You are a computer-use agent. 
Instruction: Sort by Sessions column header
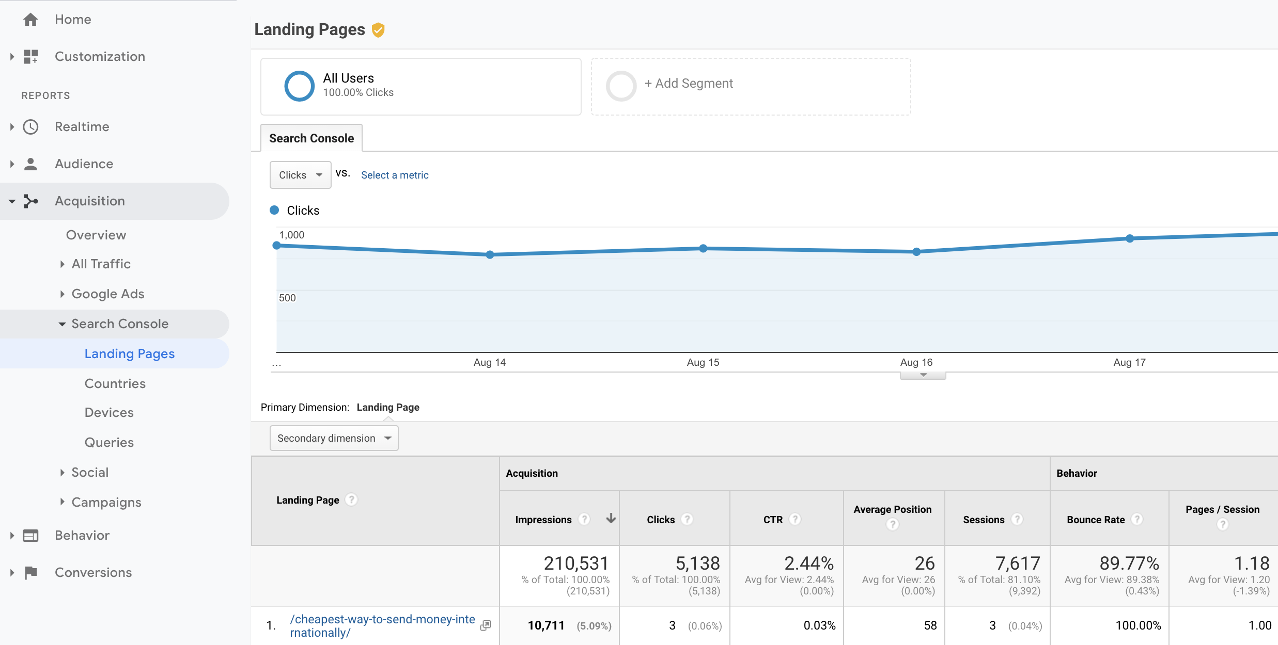click(984, 520)
